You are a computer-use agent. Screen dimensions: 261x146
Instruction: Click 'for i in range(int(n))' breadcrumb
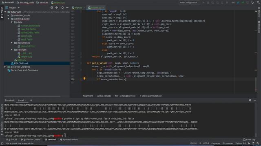pos(125,96)
